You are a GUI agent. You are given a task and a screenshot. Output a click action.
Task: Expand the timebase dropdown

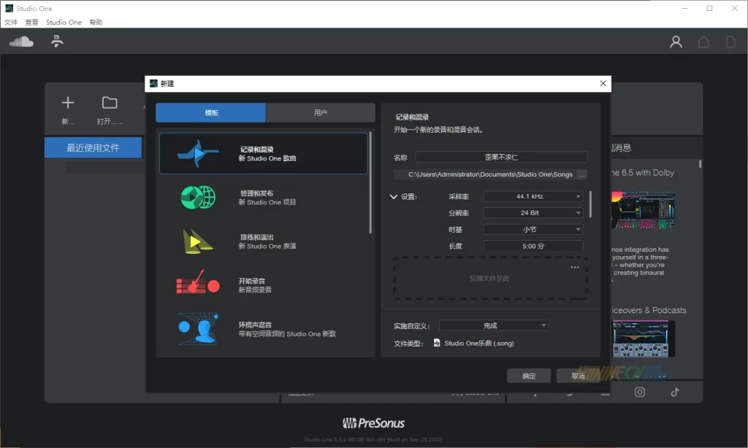533,229
